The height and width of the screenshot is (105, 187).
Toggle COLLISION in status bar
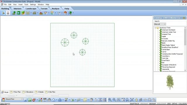point(182,104)
